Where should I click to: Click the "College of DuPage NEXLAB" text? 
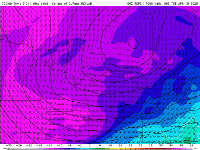tap(72, 3)
